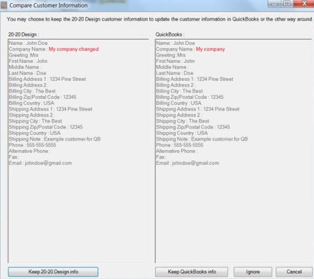Click 'Shipping Country : USA' in 20-20 Design
314x279 pixels.
[x=35, y=133]
